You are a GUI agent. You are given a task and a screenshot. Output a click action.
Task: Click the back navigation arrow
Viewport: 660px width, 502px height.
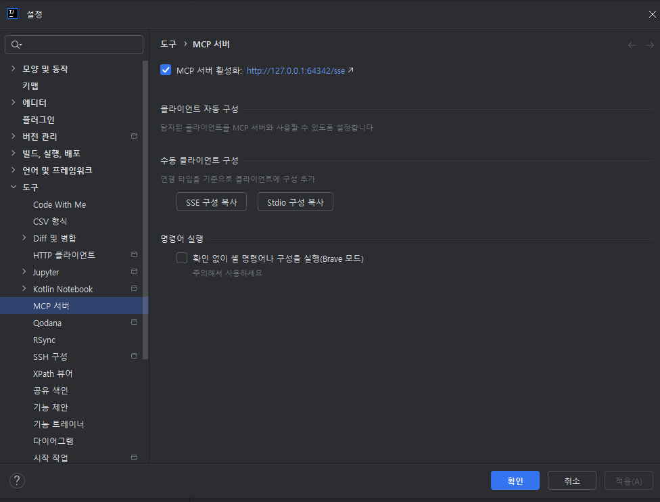click(632, 45)
